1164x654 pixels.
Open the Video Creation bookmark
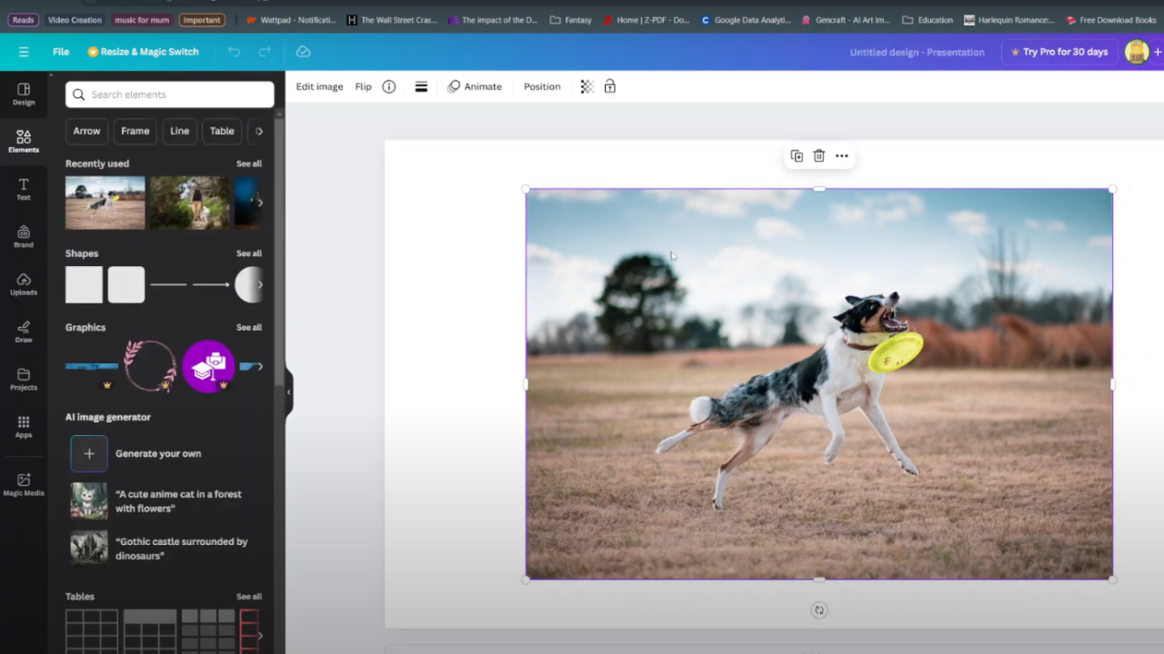(75, 20)
